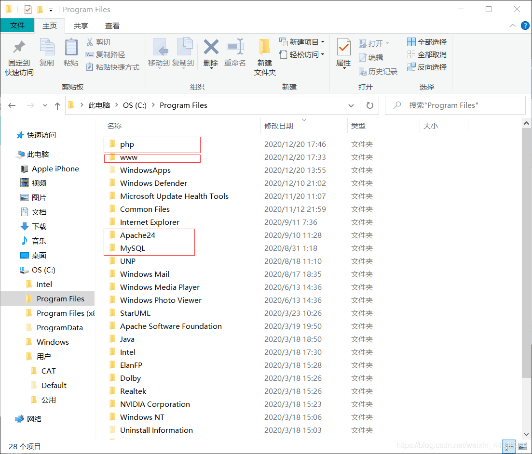Click the Pin to Quick Access icon
Screen dimensions: 532x454
click(x=19, y=47)
